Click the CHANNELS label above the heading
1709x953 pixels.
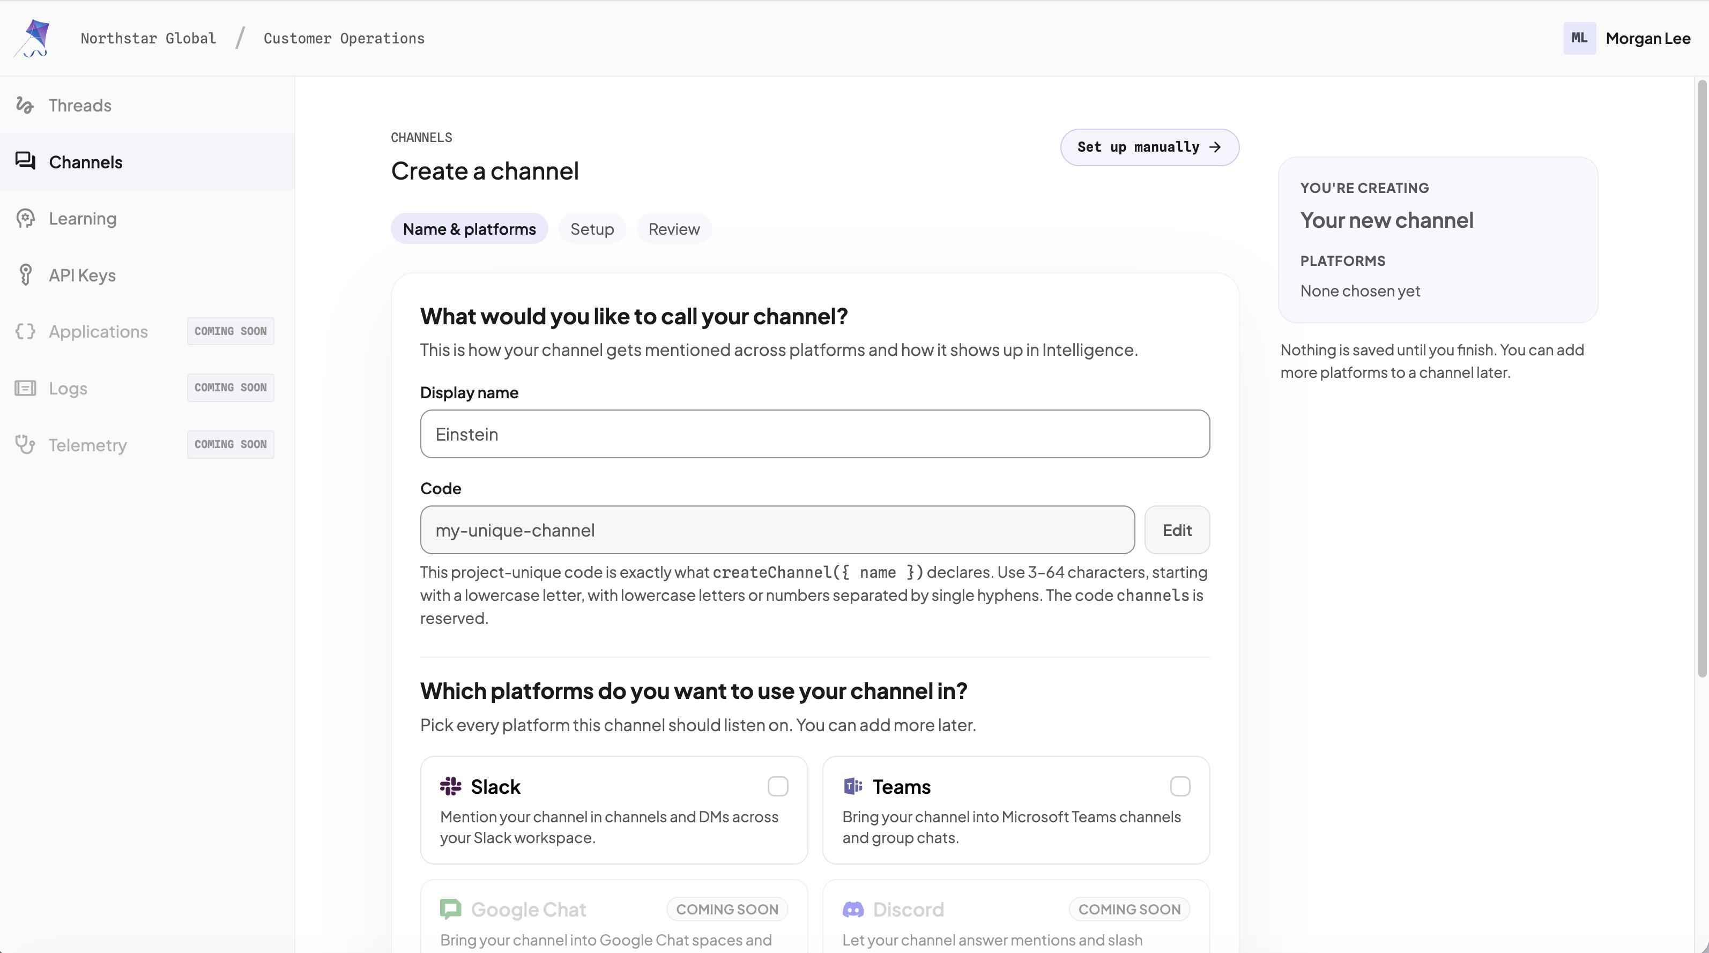tap(421, 137)
